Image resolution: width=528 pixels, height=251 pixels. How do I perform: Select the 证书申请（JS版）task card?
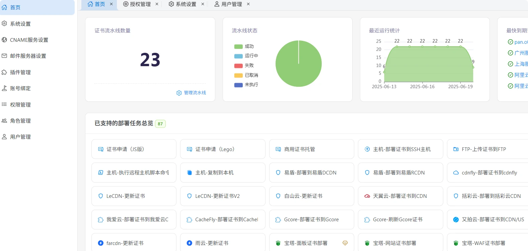[134, 149]
